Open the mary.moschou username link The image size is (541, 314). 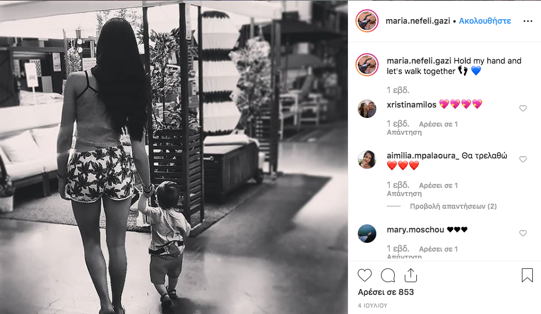(x=415, y=230)
